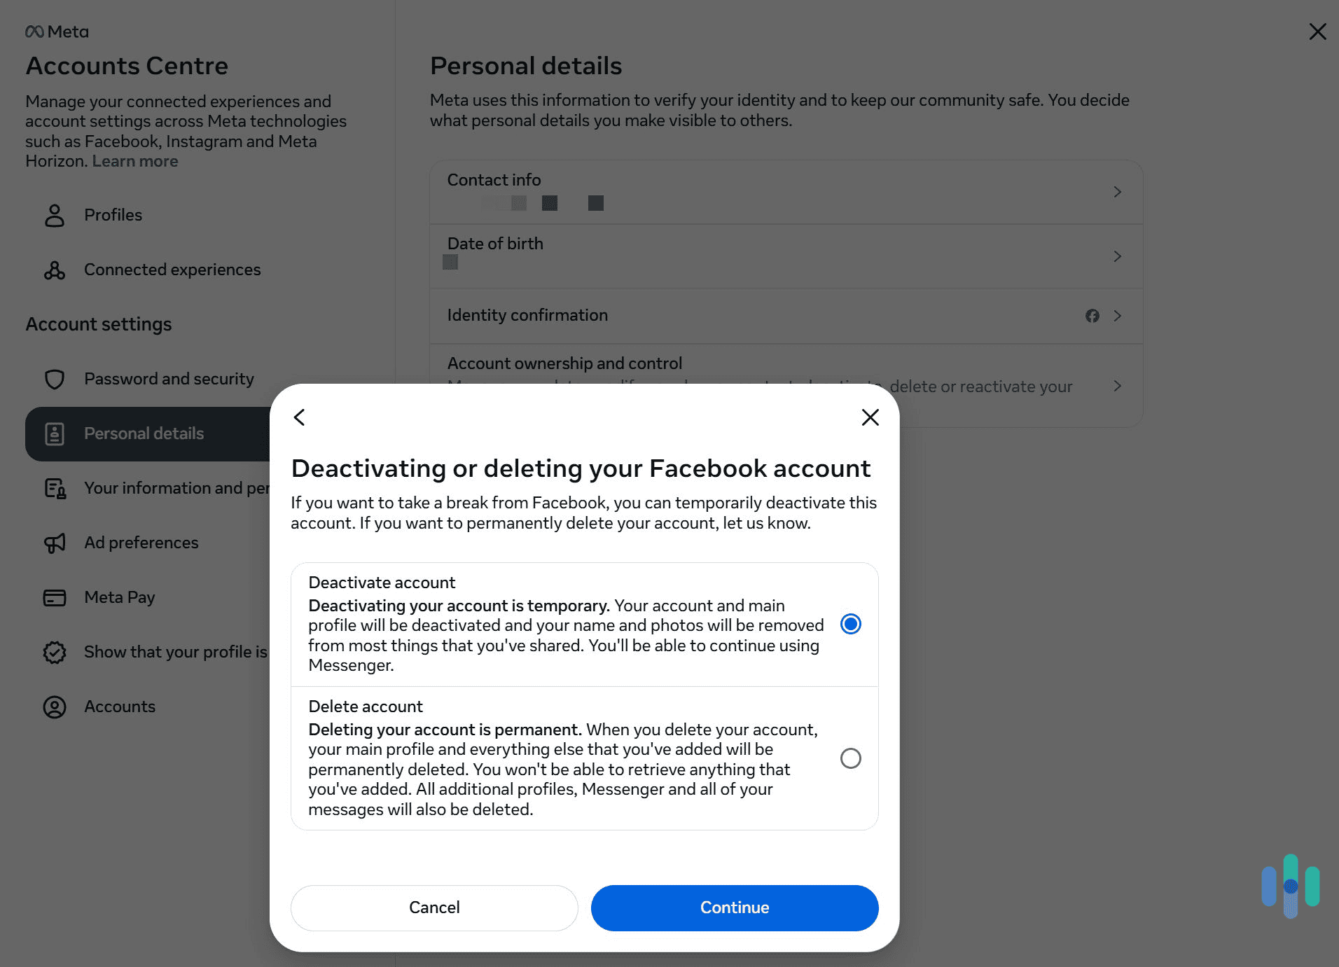Click the verified profile badge icon
Screen dimensions: 1339x967
click(x=55, y=652)
